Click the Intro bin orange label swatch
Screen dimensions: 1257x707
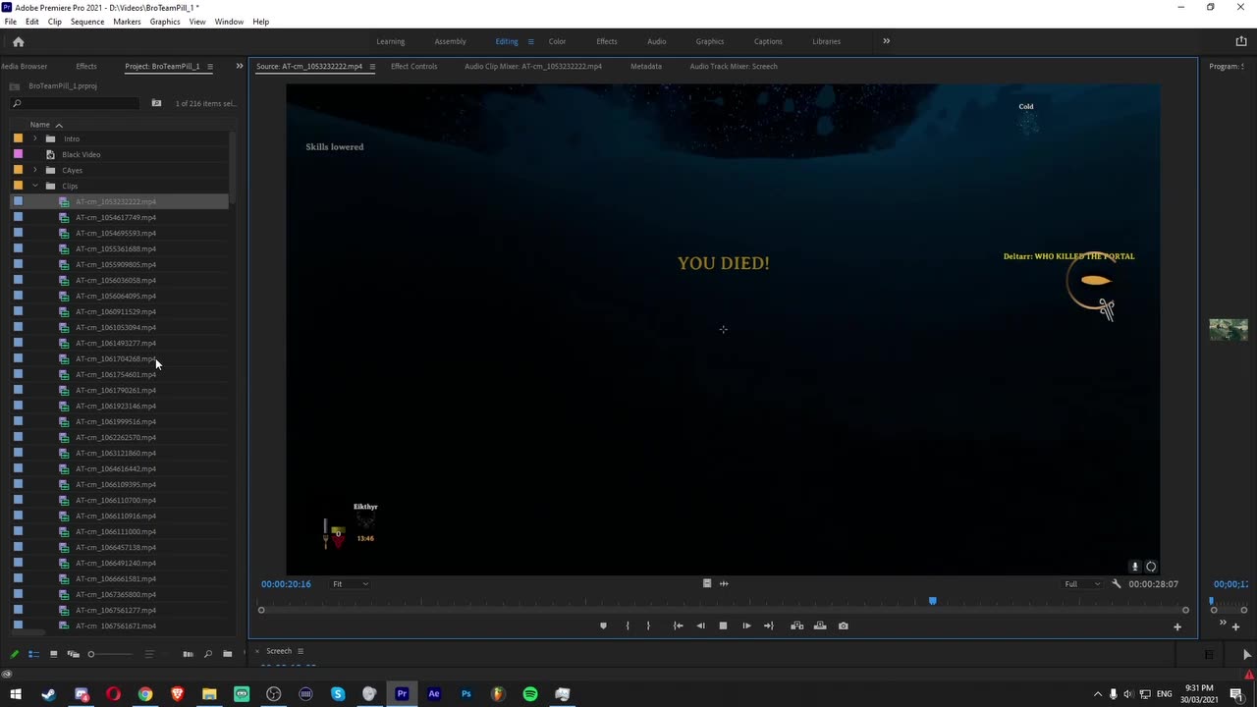[x=18, y=138]
